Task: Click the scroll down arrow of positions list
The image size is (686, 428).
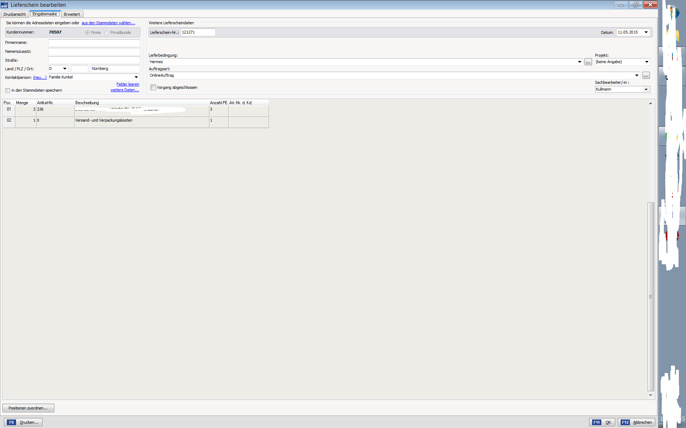Action: 651,395
